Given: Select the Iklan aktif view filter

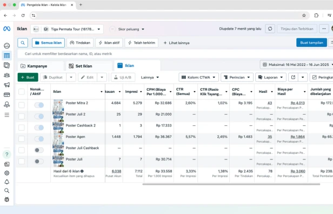Looking at the screenshot, I should point(109,43).
